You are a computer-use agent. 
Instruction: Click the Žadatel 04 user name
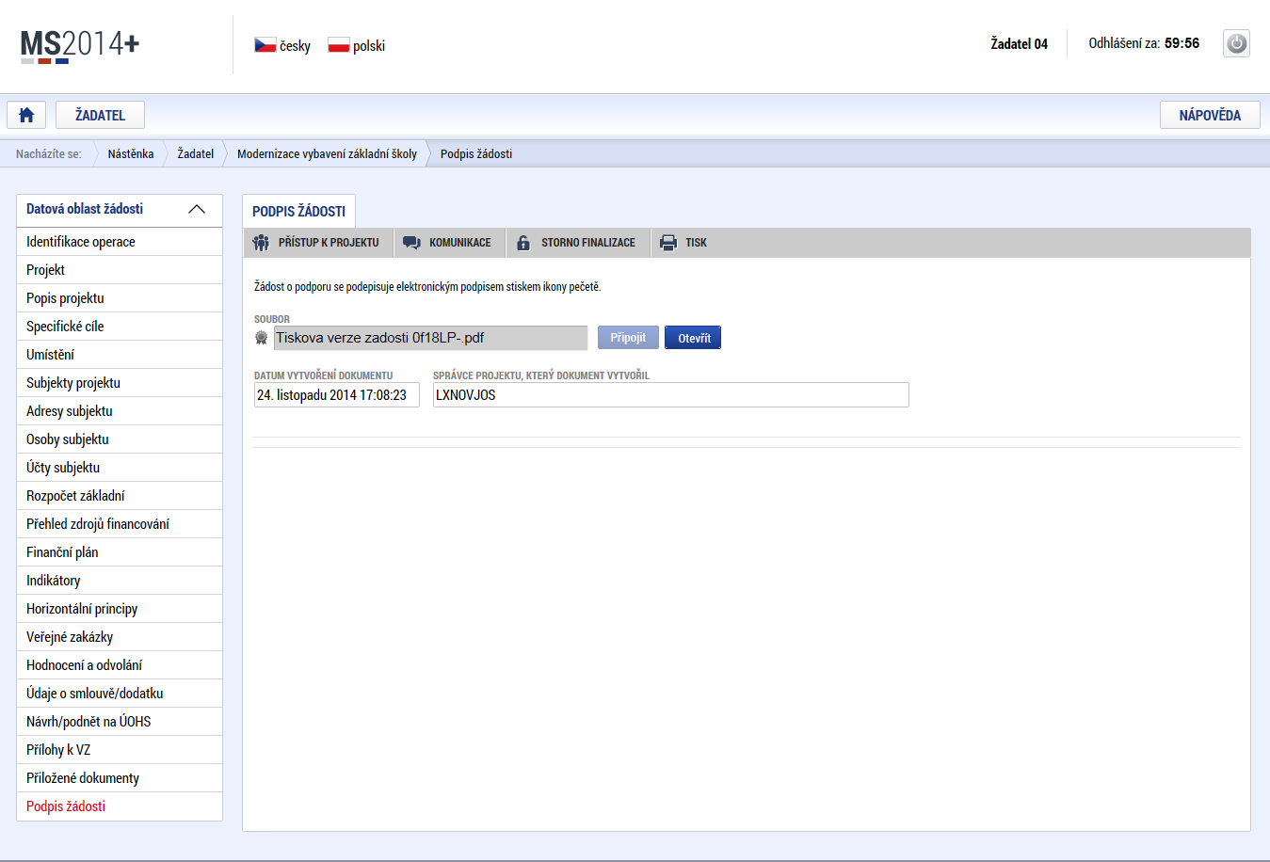click(1019, 43)
